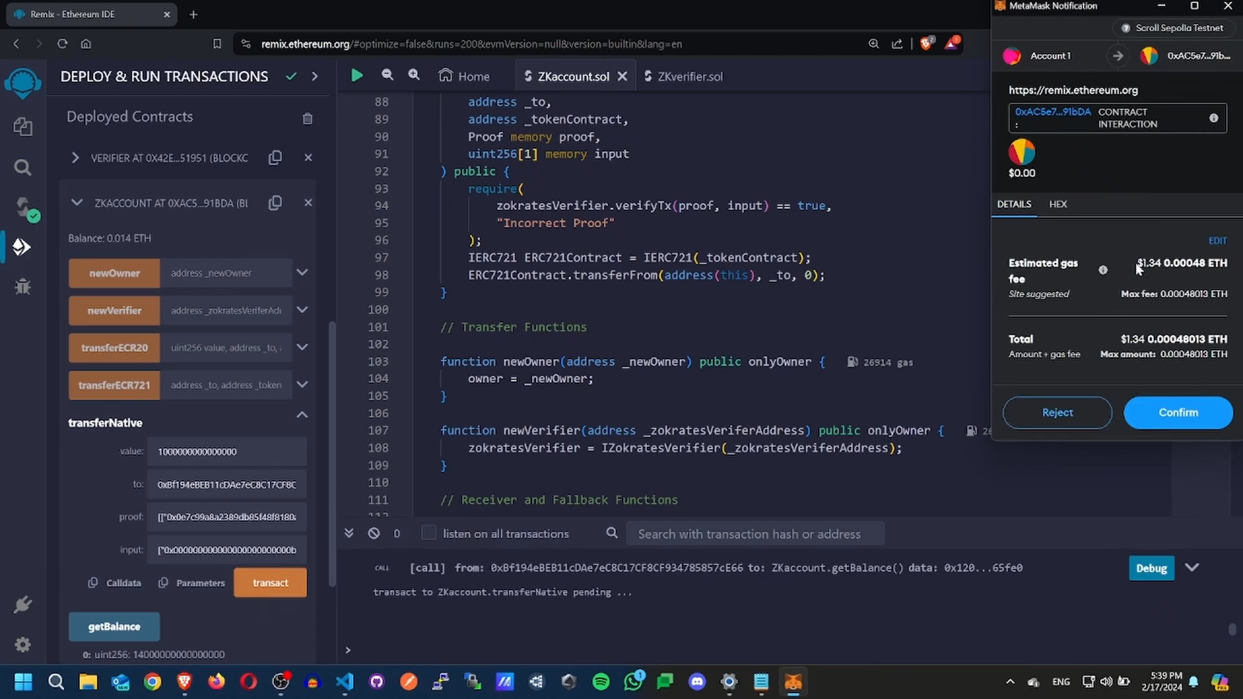Open the Remix logo home icon
The image size is (1243, 699).
pos(23,83)
